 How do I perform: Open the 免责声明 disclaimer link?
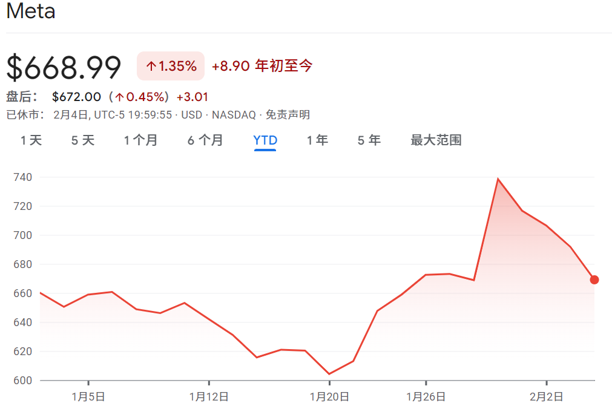tap(288, 115)
